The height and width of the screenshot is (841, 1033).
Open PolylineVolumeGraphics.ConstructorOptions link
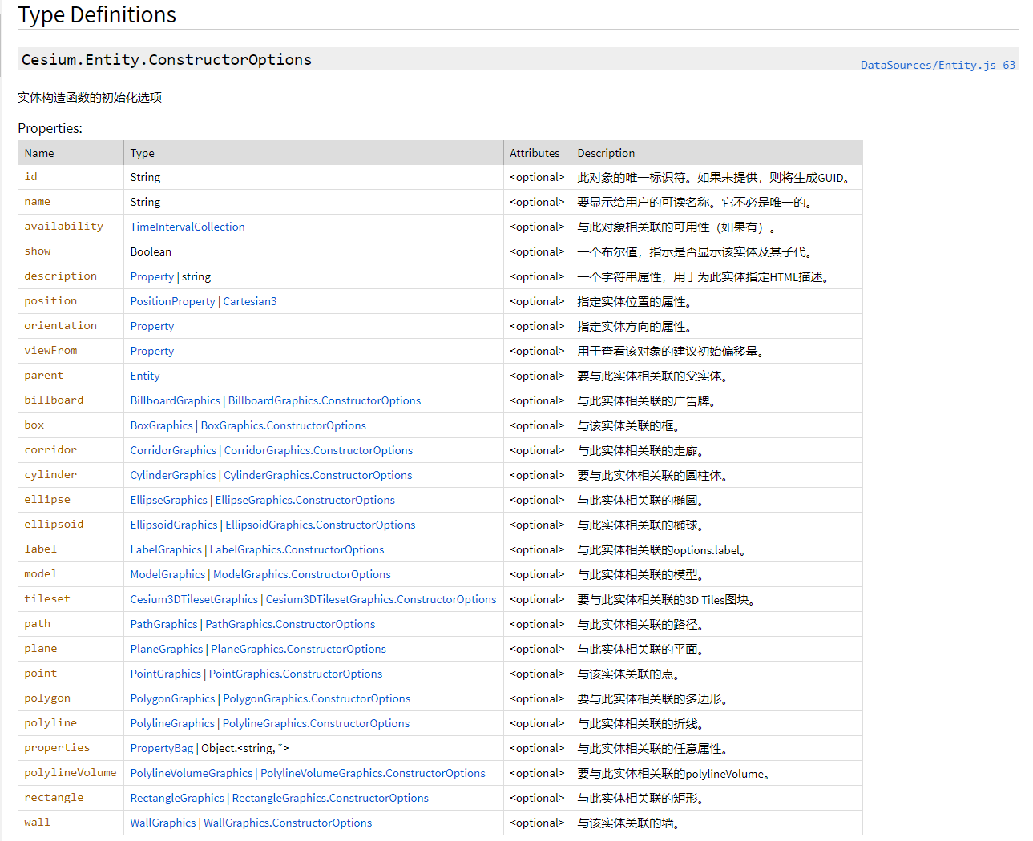point(373,773)
